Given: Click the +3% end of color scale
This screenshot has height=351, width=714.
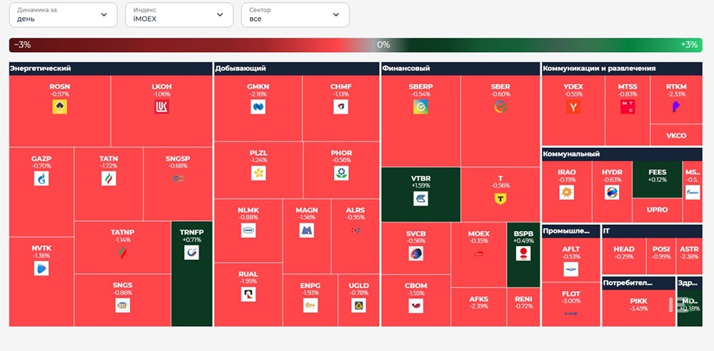Looking at the screenshot, I should [689, 45].
